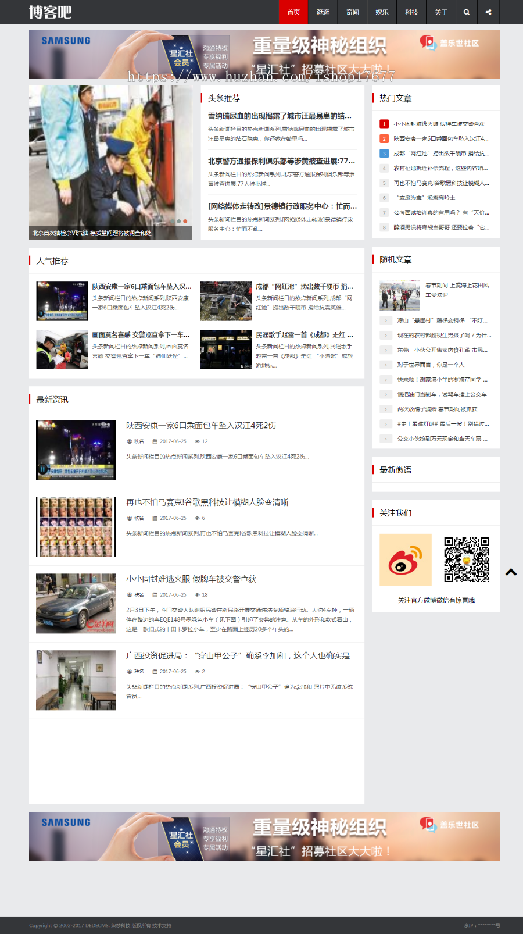
Task: Click the author icon under 陕西安康 latest article
Action: click(x=130, y=441)
